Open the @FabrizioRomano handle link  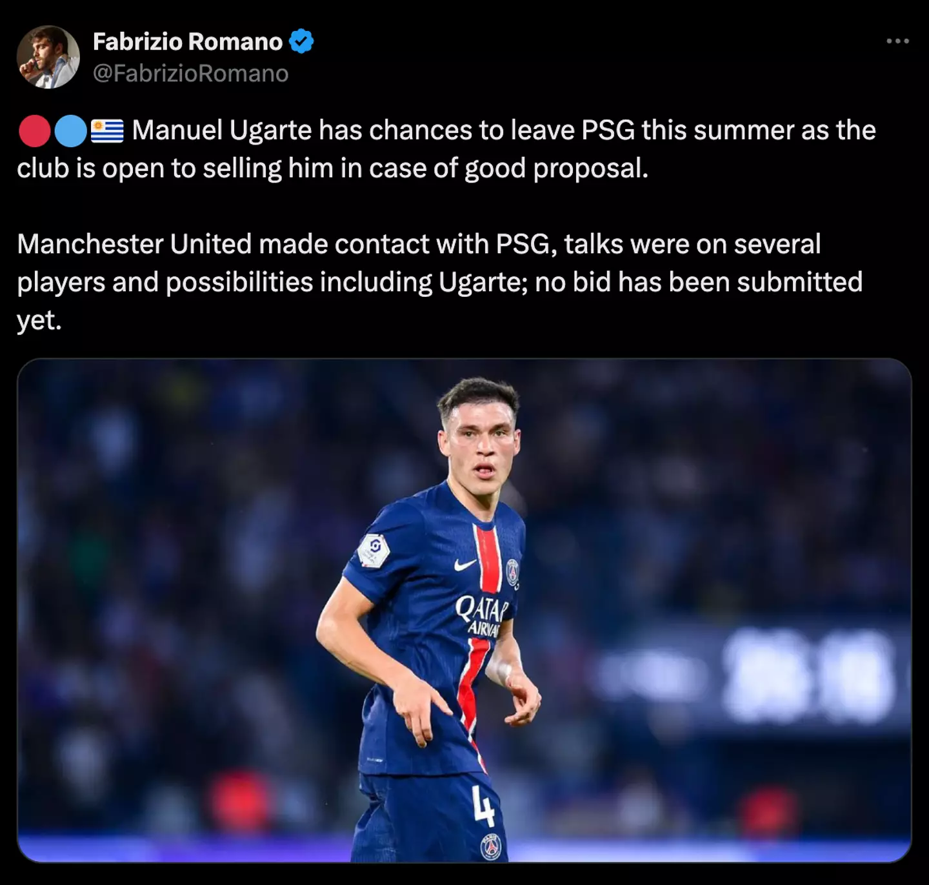pos(191,74)
